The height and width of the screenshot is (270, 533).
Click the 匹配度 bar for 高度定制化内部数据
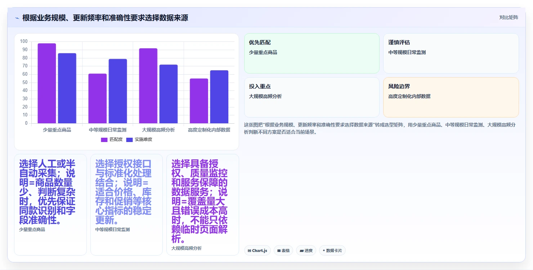pos(199,101)
